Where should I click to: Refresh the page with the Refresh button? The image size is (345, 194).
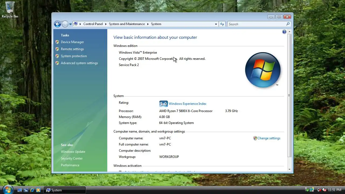[222, 24]
